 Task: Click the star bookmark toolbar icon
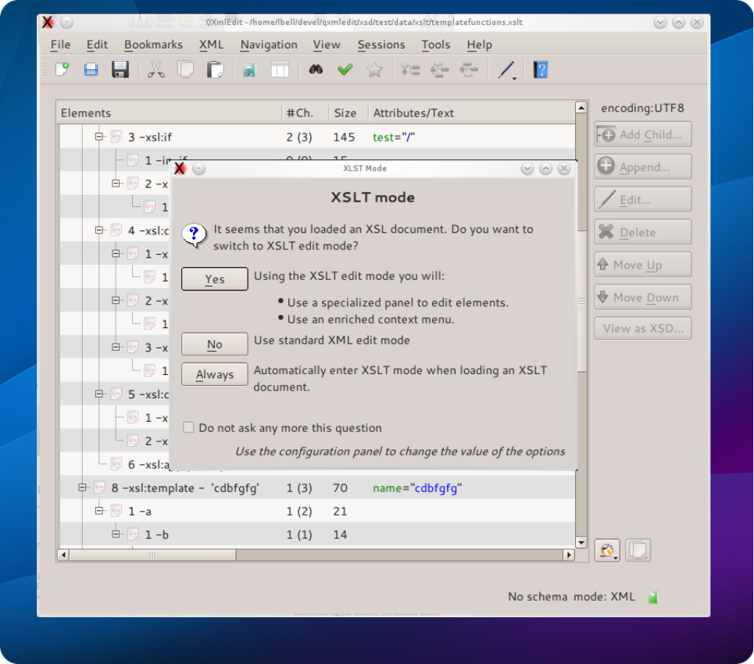click(x=374, y=70)
